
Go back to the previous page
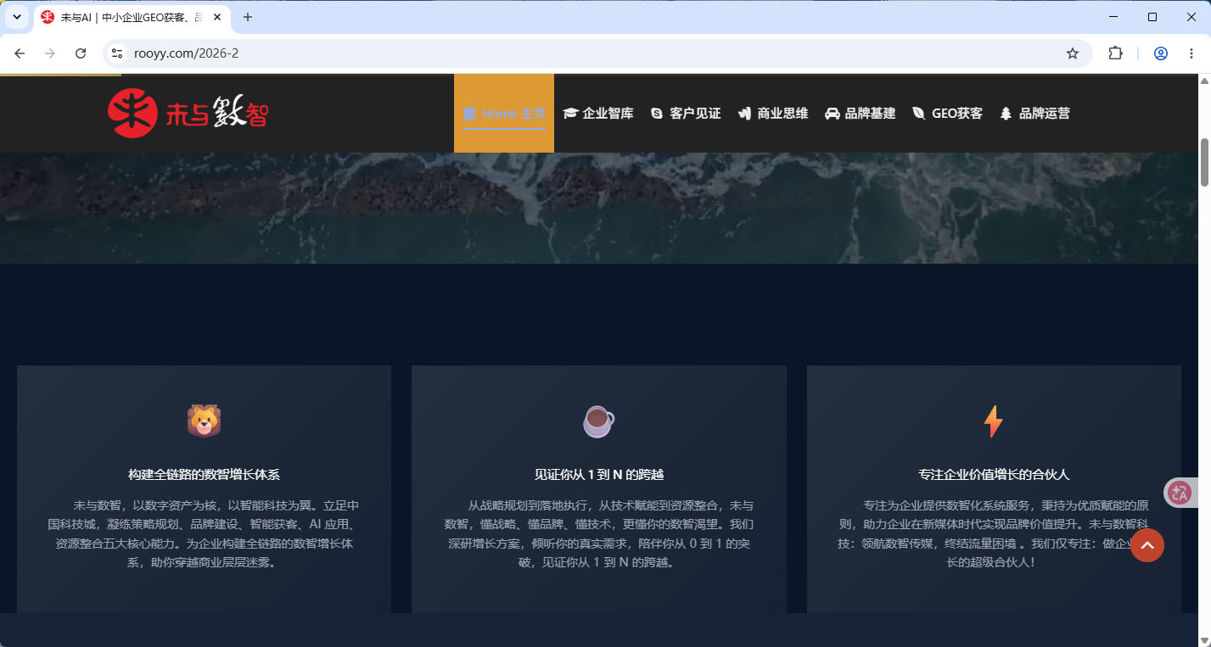pos(20,53)
